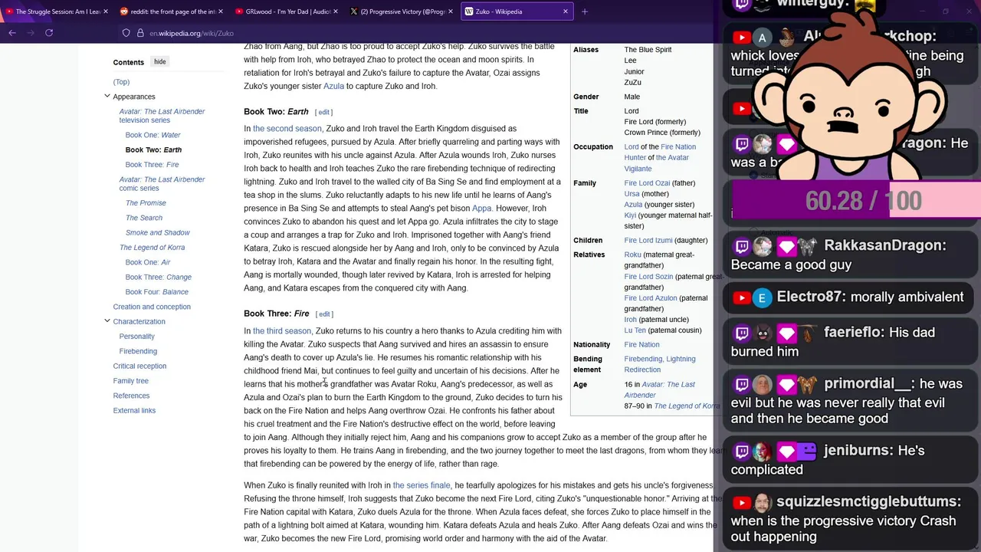The width and height of the screenshot is (981, 552).
Task: Jump to Personality section
Action: (136, 337)
